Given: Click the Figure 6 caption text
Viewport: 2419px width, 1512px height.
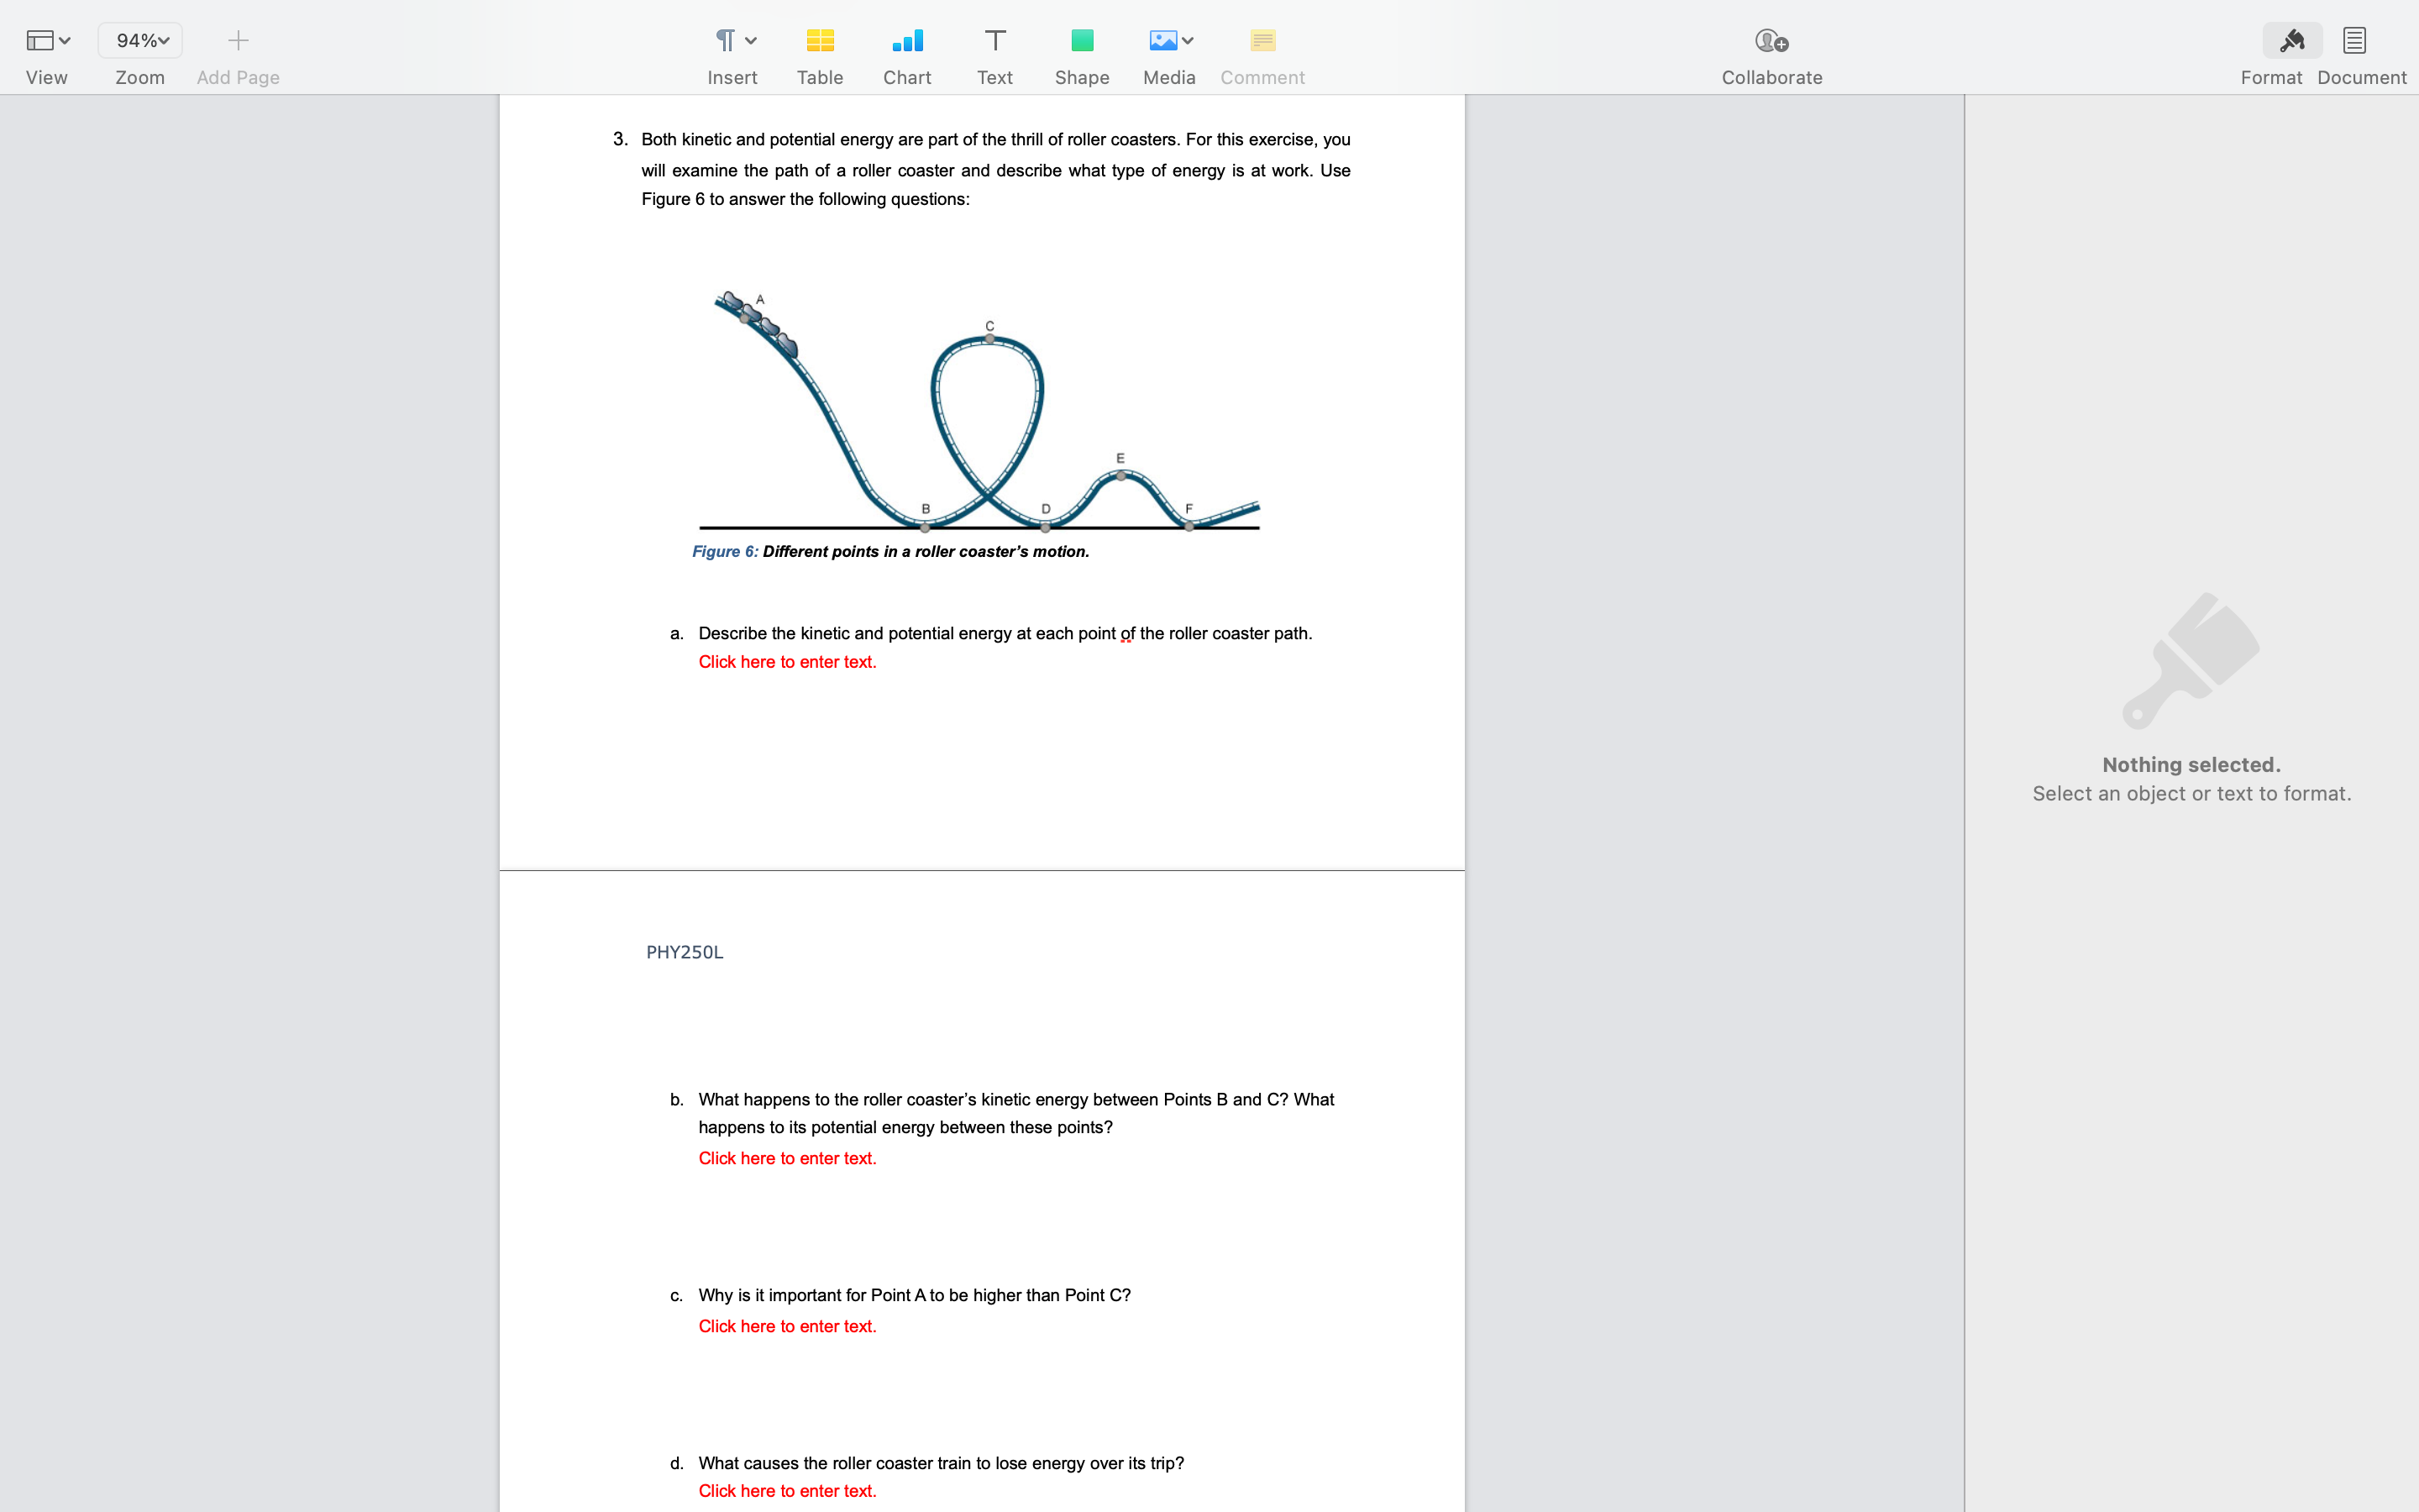Looking at the screenshot, I should (889, 552).
